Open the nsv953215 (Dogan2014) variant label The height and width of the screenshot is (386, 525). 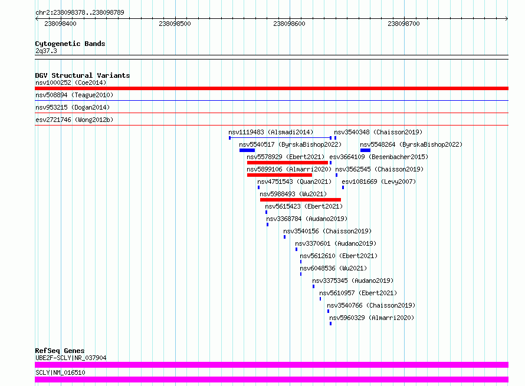73,107
